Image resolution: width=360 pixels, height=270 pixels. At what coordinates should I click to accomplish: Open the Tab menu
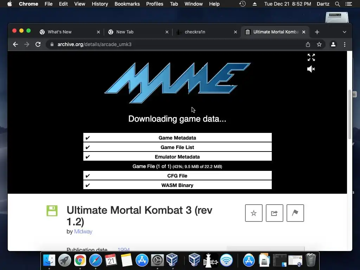pos(174,4)
